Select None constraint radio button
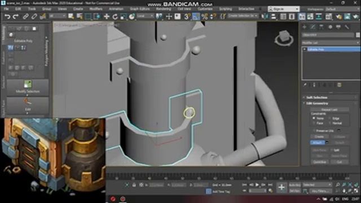The height and width of the screenshot is (203, 361). click(314, 118)
